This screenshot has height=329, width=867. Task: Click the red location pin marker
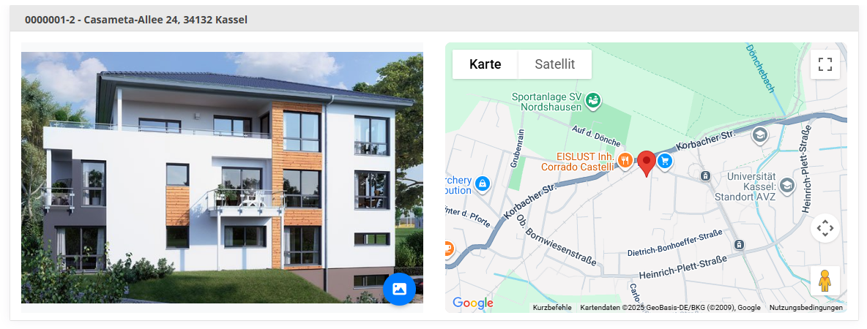tap(647, 164)
